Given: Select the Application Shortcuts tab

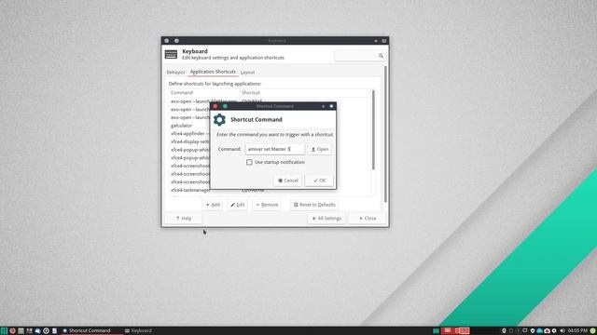Looking at the screenshot, I should tap(213, 72).
